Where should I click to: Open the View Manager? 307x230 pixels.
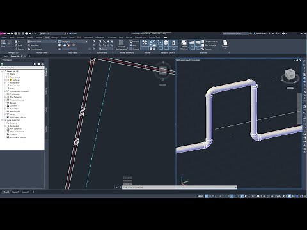coord(35,49)
